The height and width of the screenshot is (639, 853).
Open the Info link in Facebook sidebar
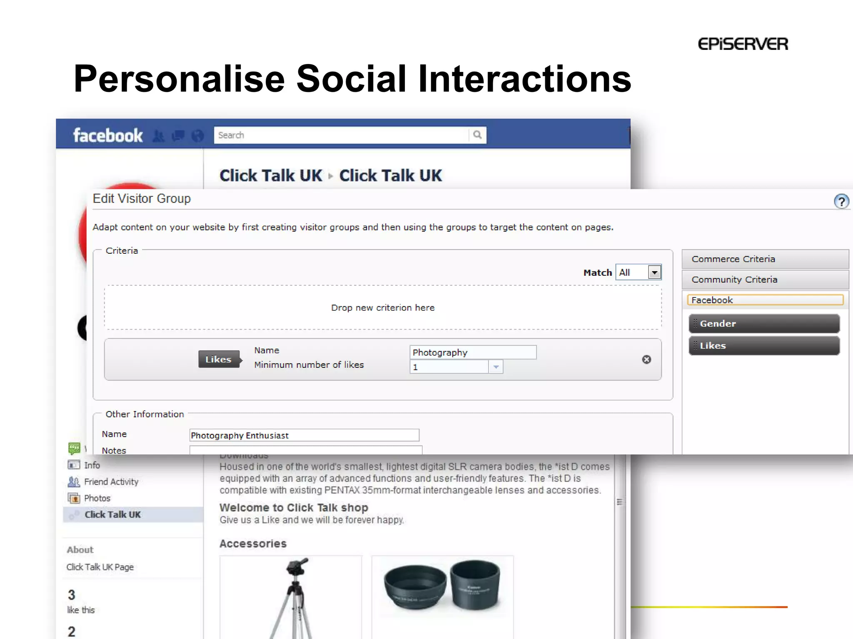(92, 465)
